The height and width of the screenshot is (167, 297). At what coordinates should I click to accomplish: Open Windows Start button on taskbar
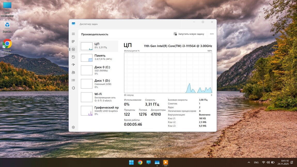(x=131, y=162)
